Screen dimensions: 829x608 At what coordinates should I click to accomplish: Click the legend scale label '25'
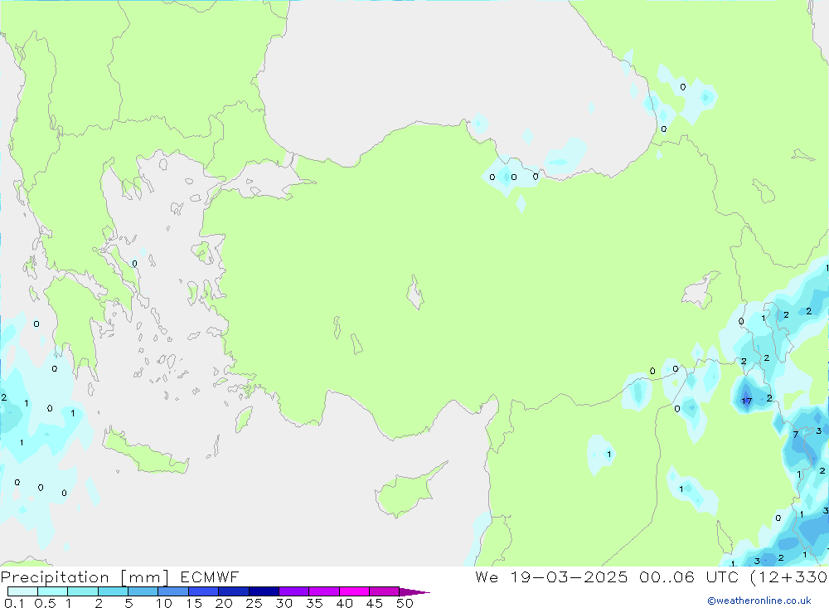point(254,603)
